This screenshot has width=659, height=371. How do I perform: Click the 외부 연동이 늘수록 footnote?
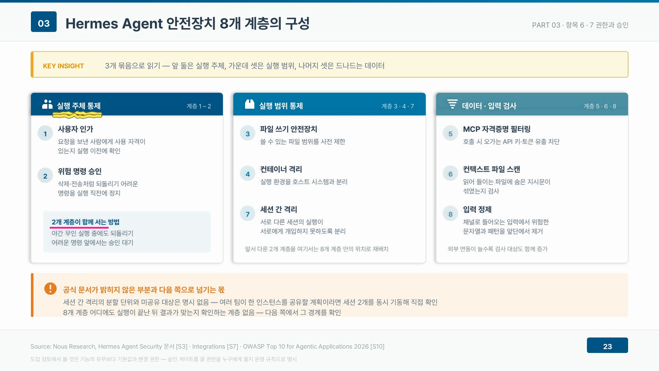498,249
